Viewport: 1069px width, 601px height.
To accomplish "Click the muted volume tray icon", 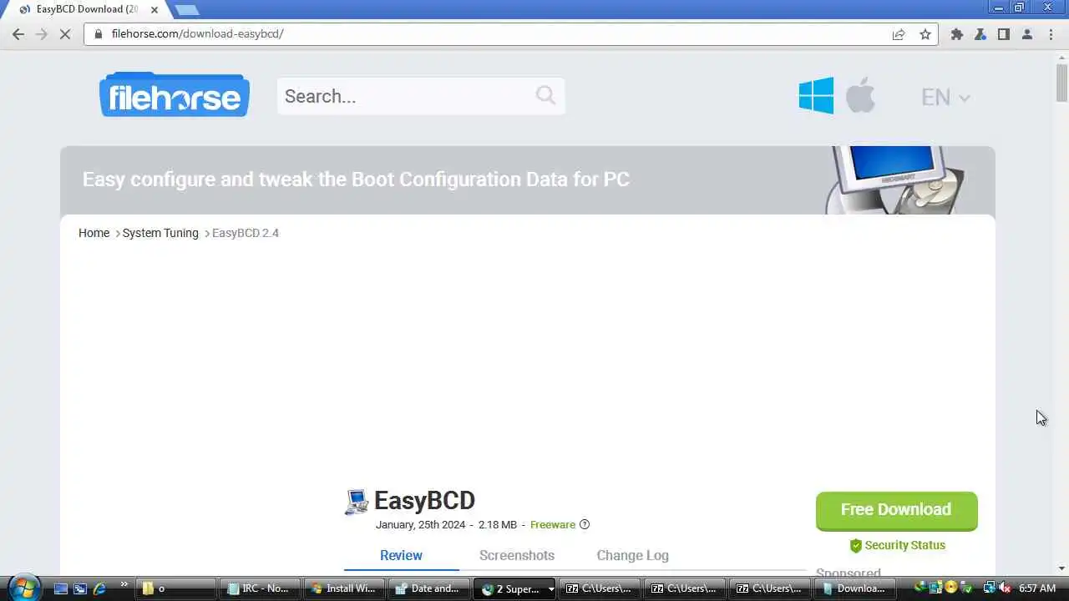I will 1005,588.
